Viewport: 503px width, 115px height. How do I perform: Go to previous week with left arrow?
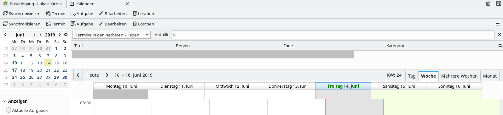click(78, 75)
